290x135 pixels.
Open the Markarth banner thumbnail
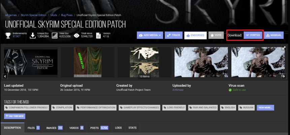88,62
